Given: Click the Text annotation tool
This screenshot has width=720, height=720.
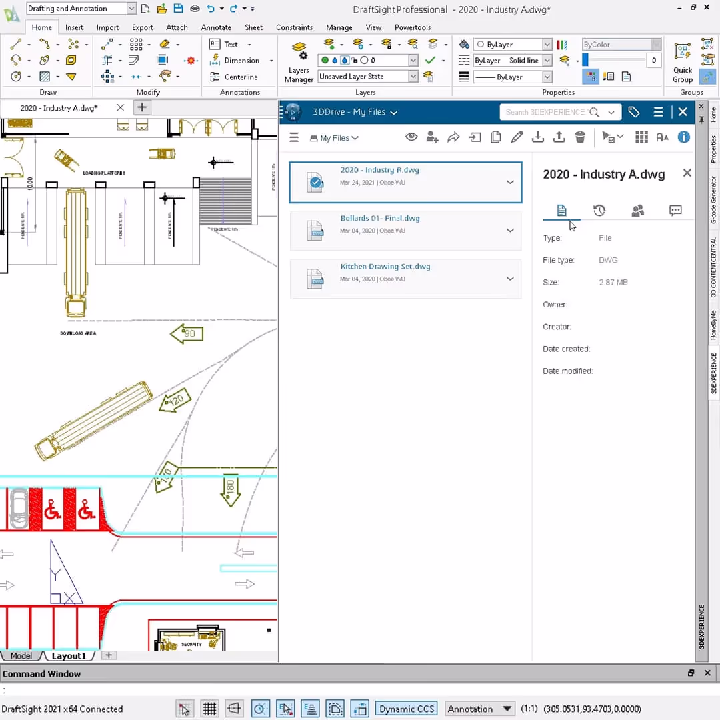Looking at the screenshot, I should pos(223,45).
